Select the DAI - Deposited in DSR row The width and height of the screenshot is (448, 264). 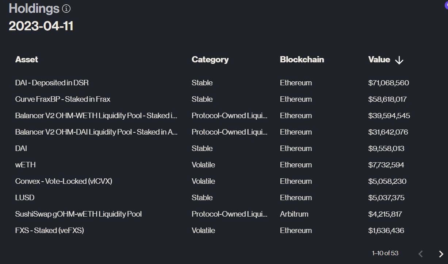[x=52, y=83]
